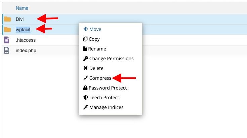Click the Password Protect lock icon

click(85, 88)
